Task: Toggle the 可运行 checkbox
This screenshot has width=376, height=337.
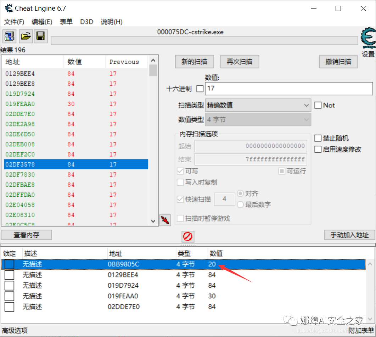Action: pos(281,171)
